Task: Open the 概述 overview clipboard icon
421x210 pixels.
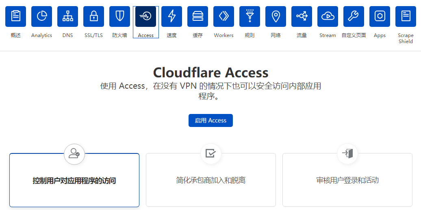Action: 15,16
